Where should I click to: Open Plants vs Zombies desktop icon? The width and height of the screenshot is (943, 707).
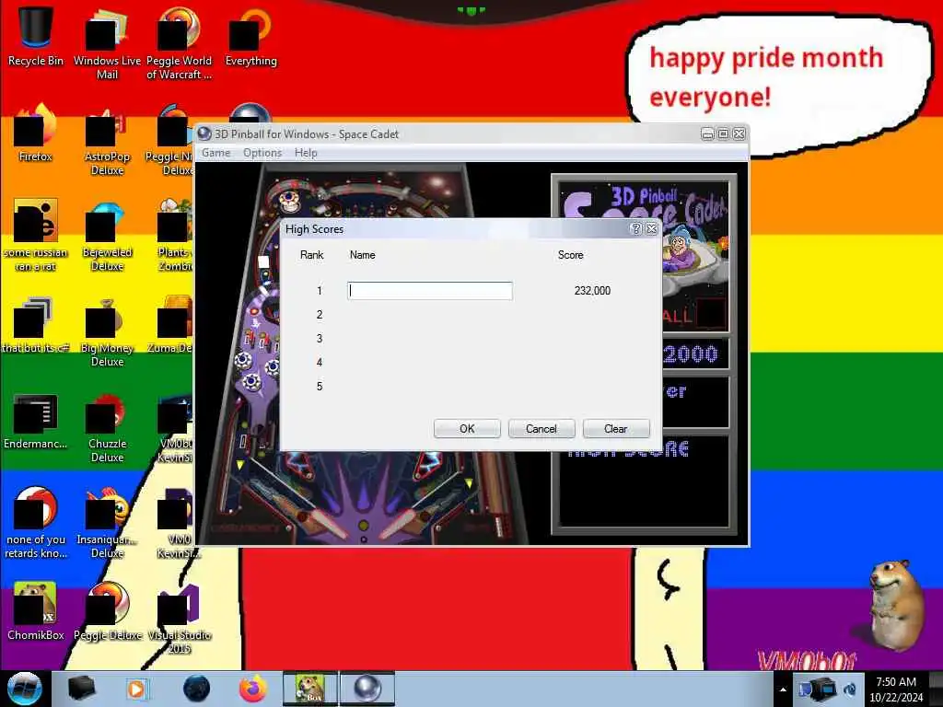click(175, 236)
